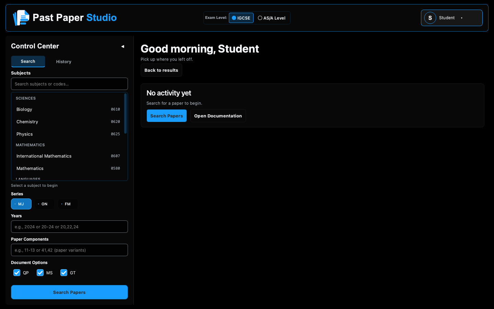Select Biology 0610 subject
This screenshot has height=309, width=494.
coord(68,110)
